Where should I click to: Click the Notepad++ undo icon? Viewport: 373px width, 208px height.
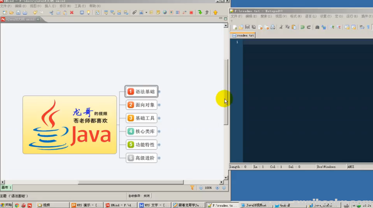[x=302, y=27]
